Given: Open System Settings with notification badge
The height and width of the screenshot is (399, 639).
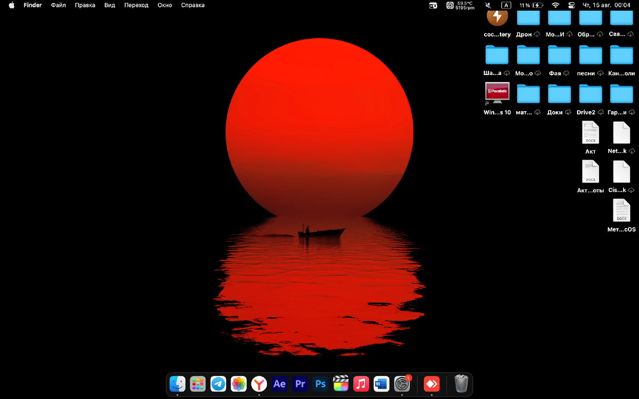Looking at the screenshot, I should pos(402,384).
